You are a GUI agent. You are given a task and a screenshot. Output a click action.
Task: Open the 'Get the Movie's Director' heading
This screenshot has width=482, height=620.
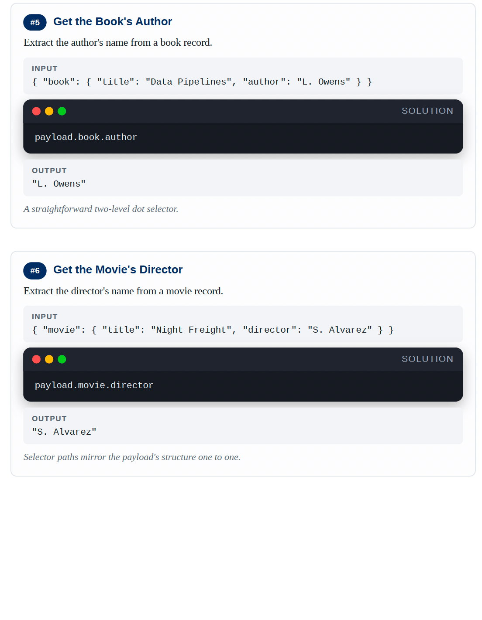tap(118, 270)
